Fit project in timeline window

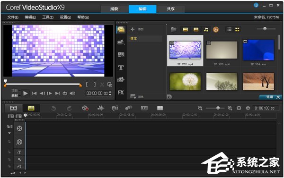pos(239,108)
